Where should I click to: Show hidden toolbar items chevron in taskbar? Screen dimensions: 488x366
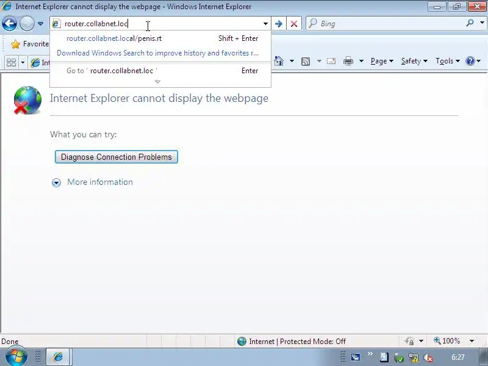[370, 354]
